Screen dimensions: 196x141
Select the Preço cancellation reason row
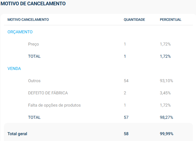(x=34, y=44)
